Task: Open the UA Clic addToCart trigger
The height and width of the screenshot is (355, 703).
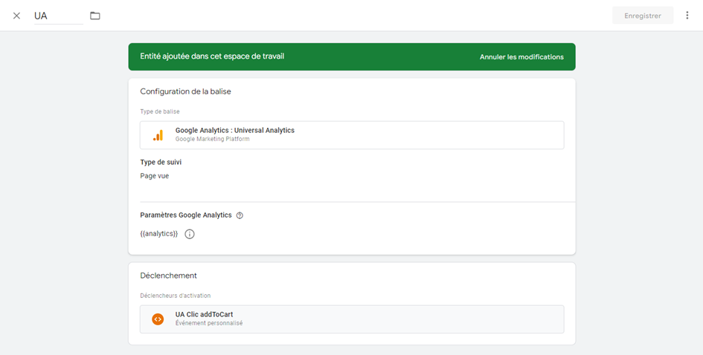Action: (x=204, y=315)
